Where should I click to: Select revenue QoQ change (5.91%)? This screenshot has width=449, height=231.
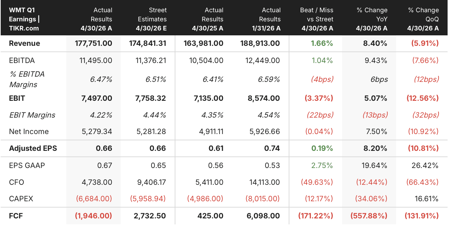[425, 43]
